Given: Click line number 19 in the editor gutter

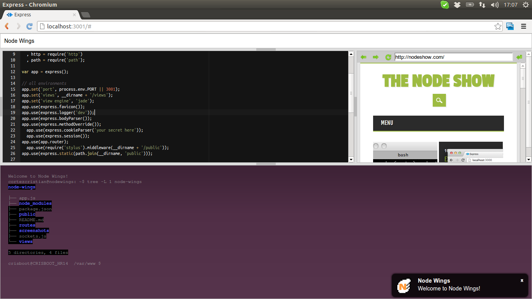Looking at the screenshot, I should click(x=13, y=113).
